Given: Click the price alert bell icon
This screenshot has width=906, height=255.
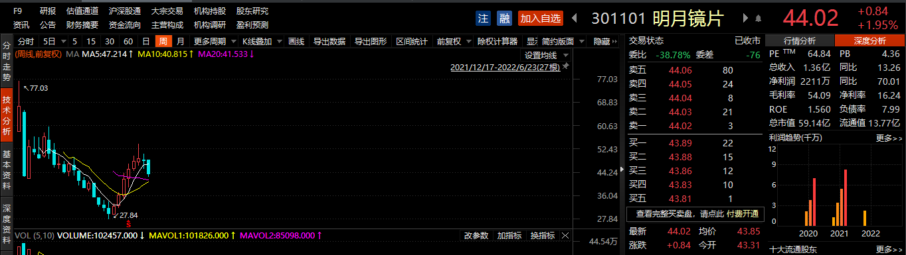Looking at the screenshot, I should (x=758, y=19).
